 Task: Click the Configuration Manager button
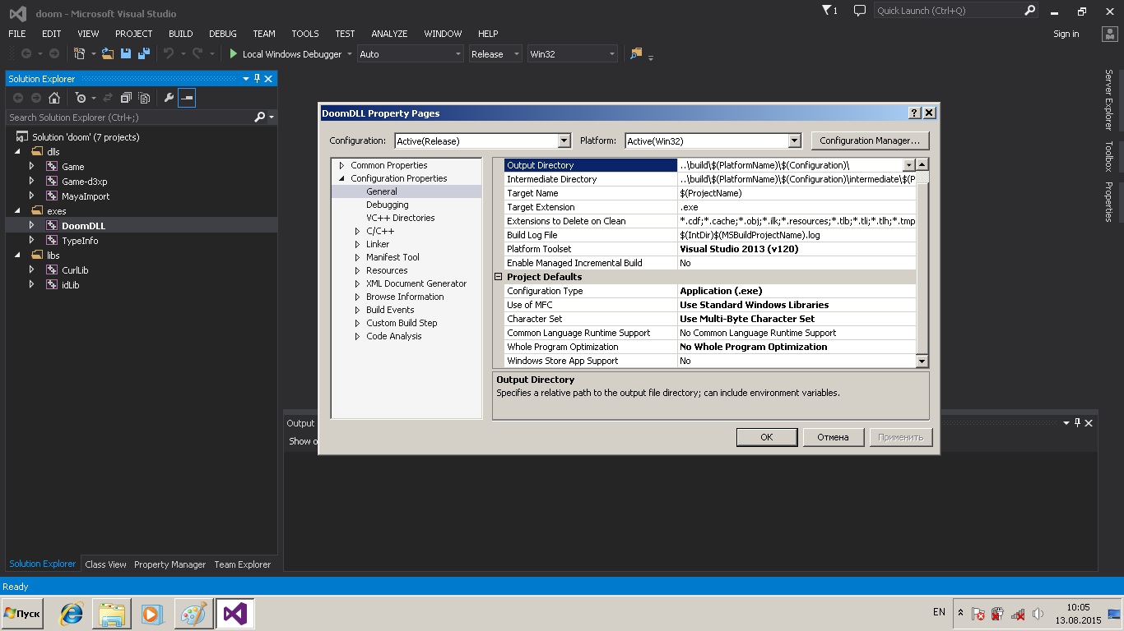coord(870,140)
